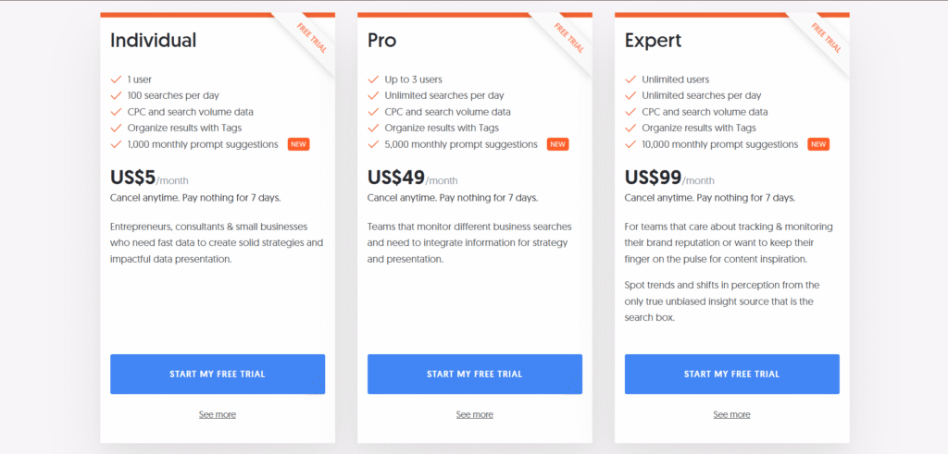Screen dimensions: 948x454
Task: Expand 'See more' under the Individual plan
Action: coord(218,414)
